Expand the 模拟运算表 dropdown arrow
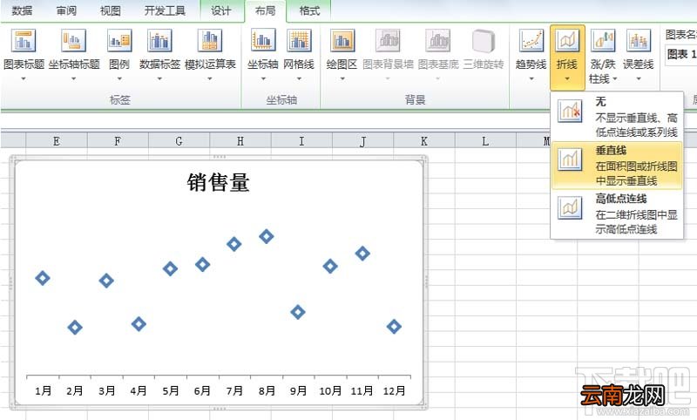697x420 pixels. point(210,78)
